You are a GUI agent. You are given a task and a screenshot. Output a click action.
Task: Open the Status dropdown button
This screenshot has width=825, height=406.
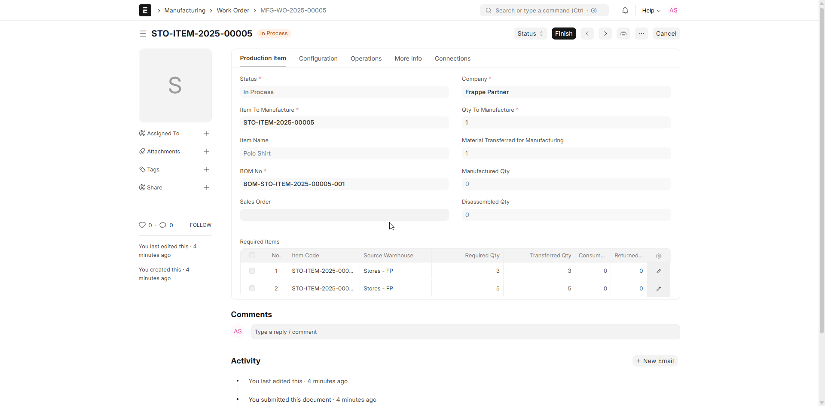click(x=530, y=34)
